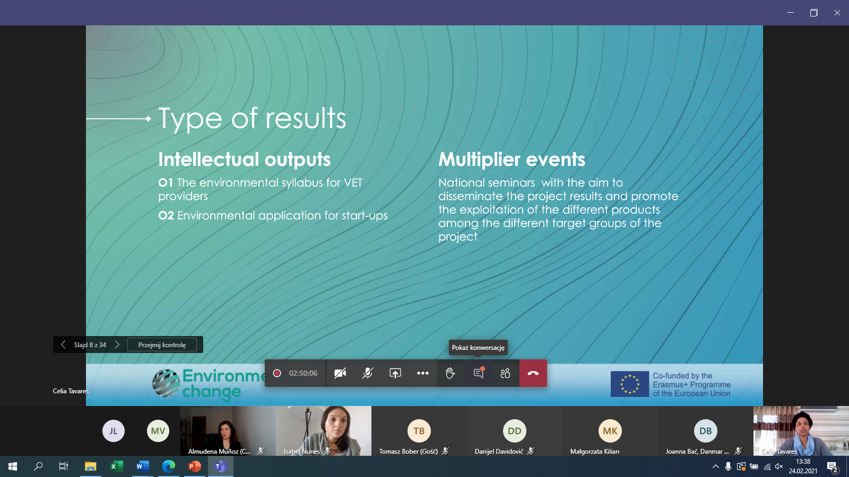
Task: Click the Przejmij kontrolę button
Action: pyautogui.click(x=162, y=344)
